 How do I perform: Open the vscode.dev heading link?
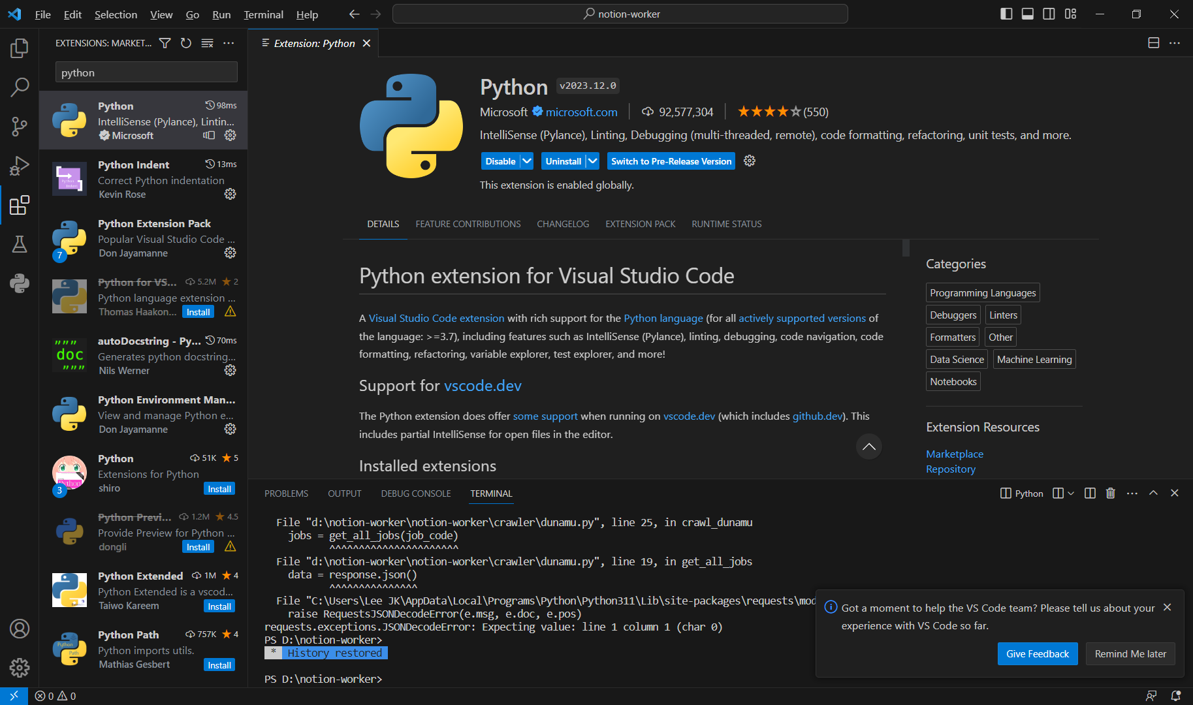coord(483,386)
